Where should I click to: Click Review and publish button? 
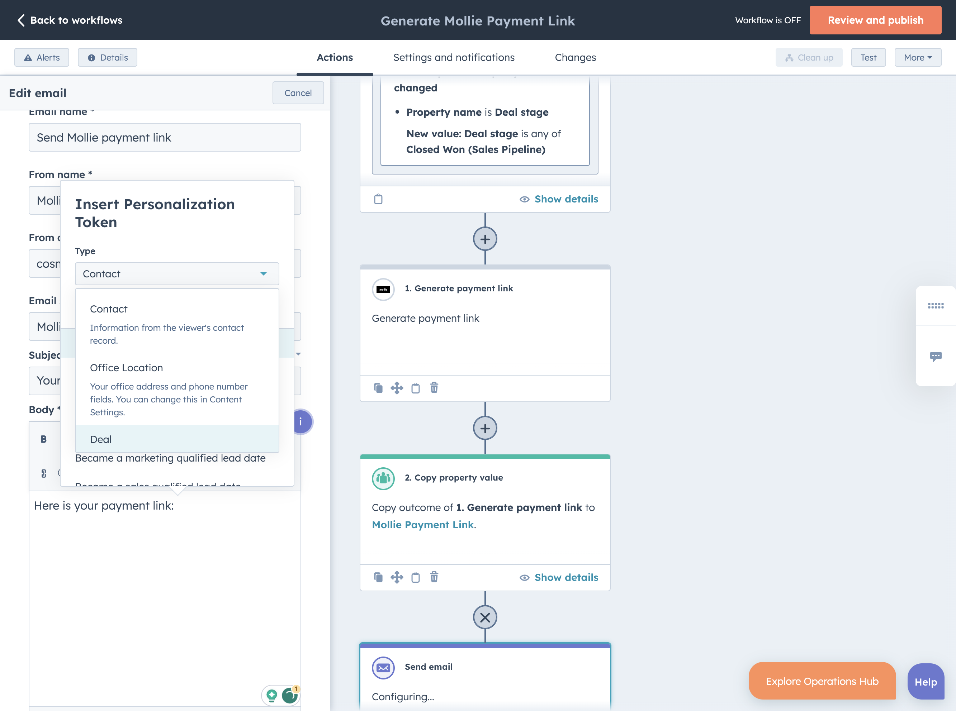coord(875,20)
